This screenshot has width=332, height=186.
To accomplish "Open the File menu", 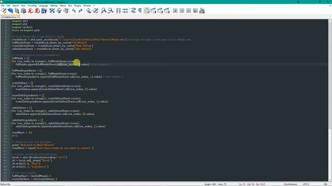I will pyautogui.click(x=3, y=6).
